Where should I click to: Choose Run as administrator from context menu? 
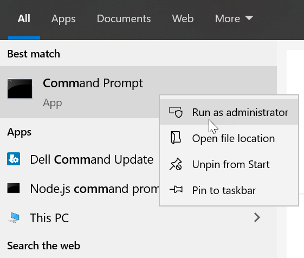coord(229,112)
